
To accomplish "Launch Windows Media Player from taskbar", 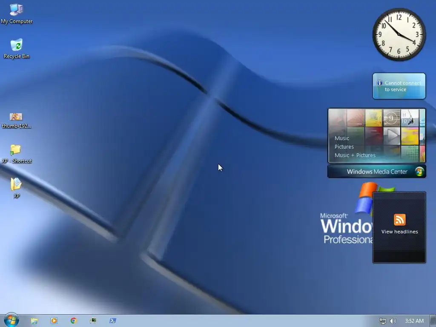I will 54,321.
